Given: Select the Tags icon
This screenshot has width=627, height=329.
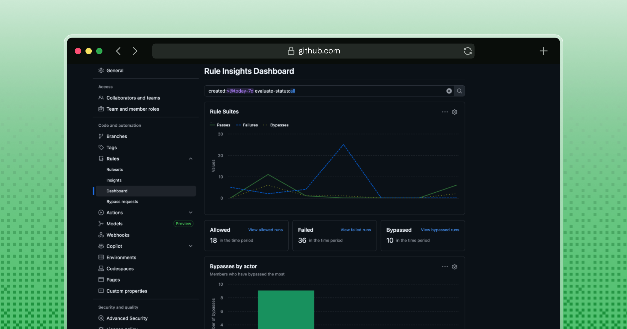Looking at the screenshot, I should click(x=101, y=147).
